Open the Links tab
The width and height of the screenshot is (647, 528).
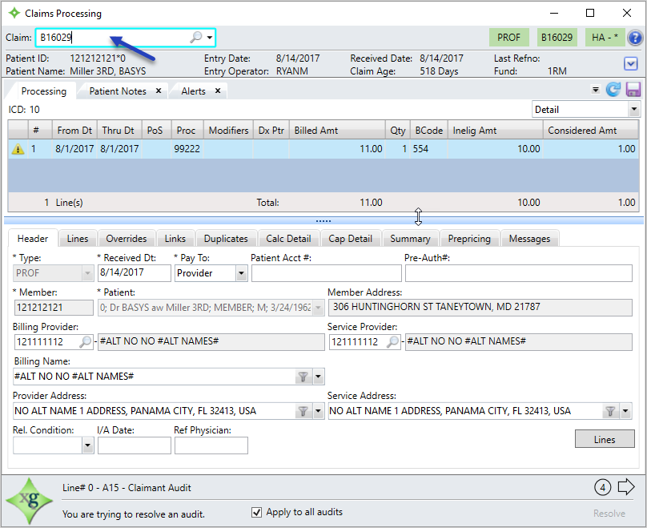click(x=175, y=239)
